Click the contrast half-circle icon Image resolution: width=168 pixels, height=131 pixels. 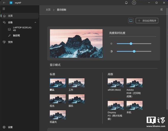111,51
